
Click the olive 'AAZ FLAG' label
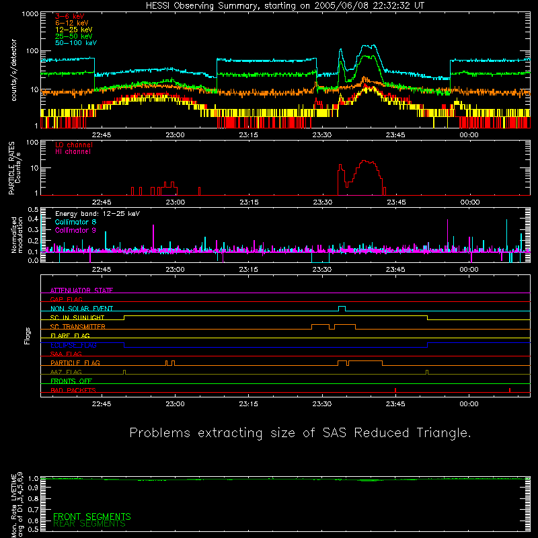(x=66, y=372)
